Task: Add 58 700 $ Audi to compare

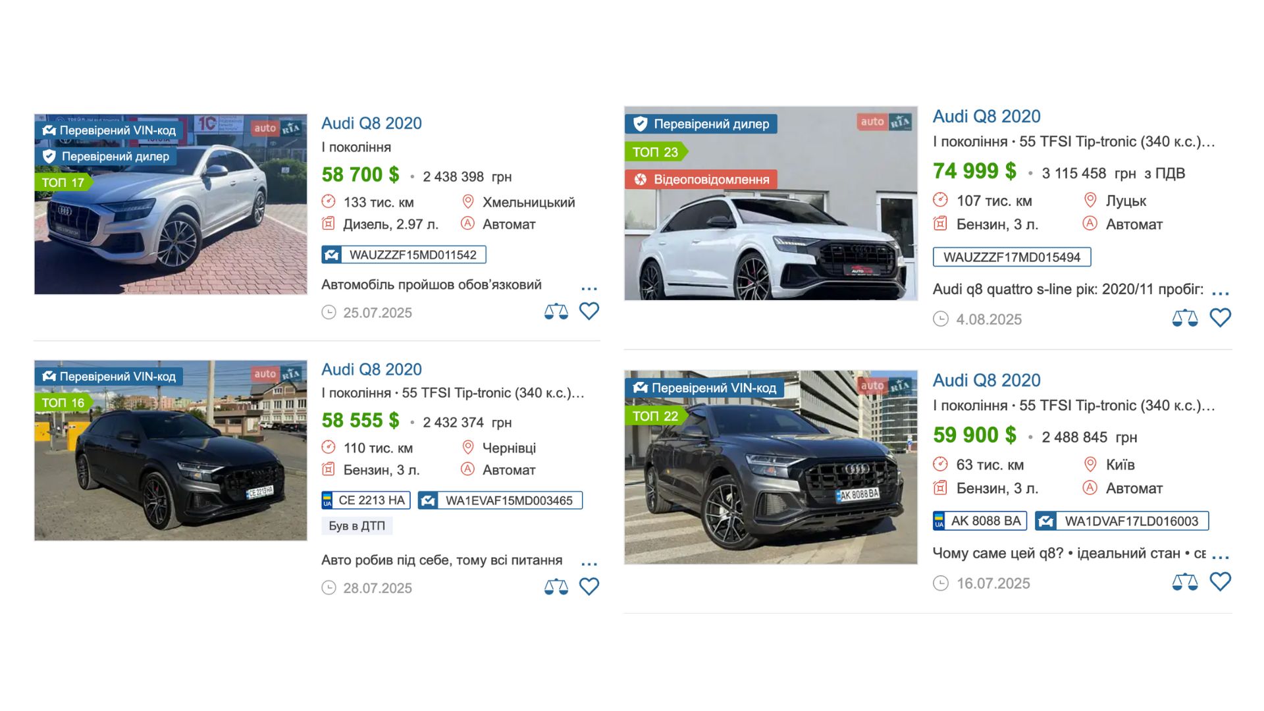Action: pos(556,311)
